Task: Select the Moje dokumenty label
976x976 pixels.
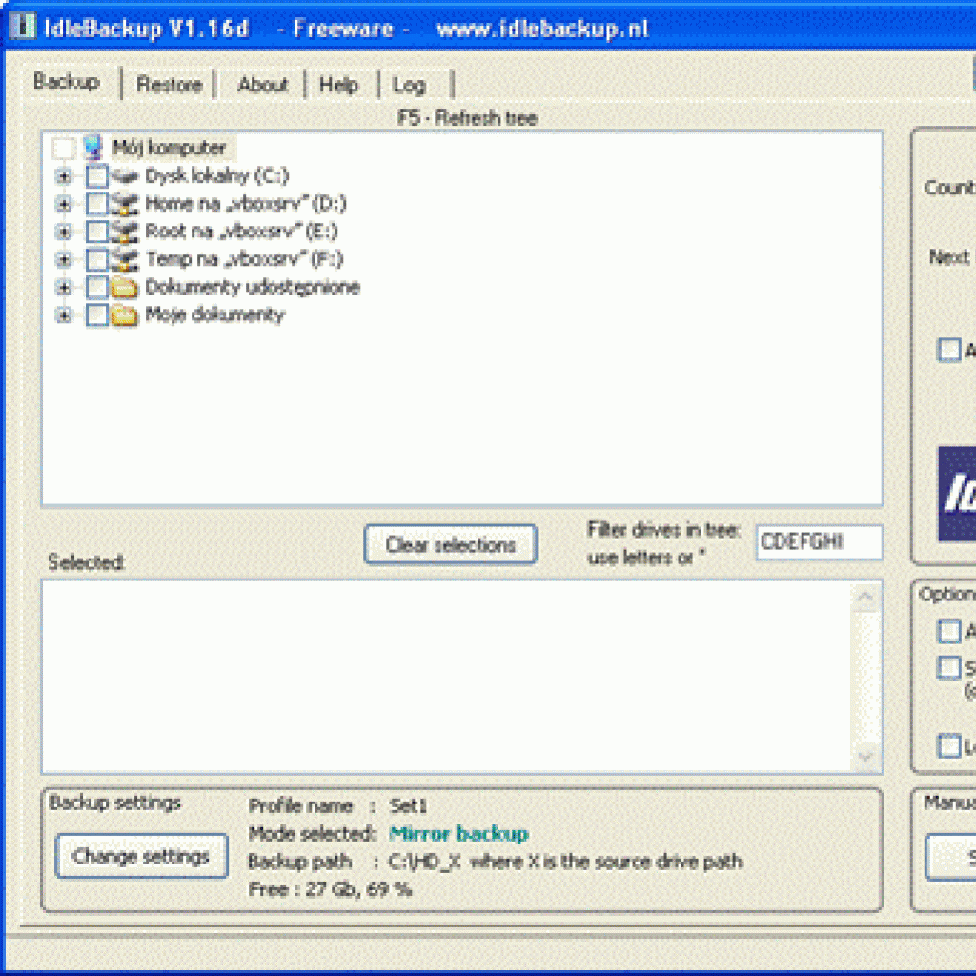Action: click(214, 315)
